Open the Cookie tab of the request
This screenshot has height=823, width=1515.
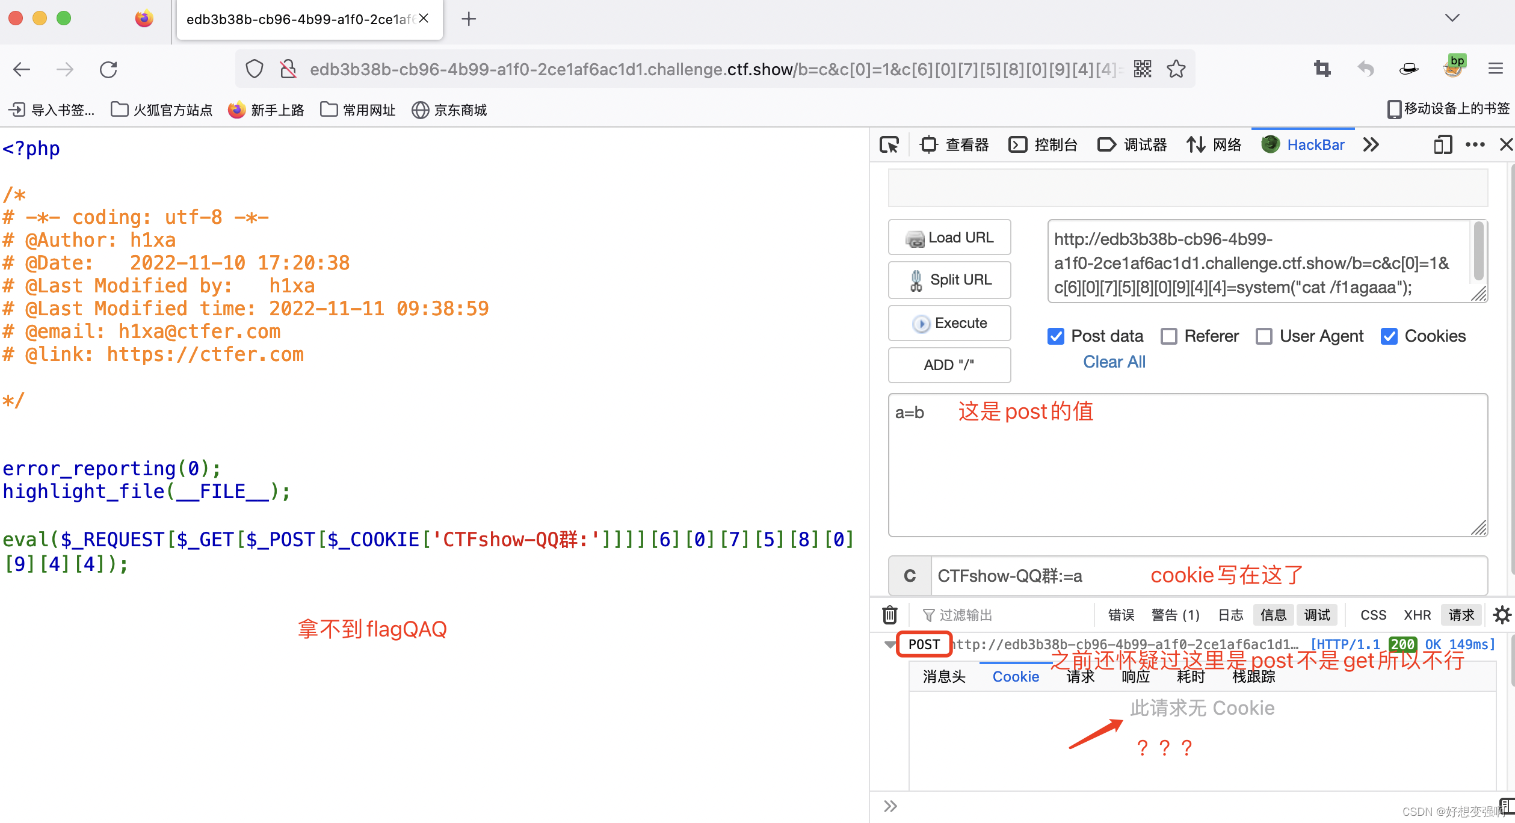[1016, 677]
